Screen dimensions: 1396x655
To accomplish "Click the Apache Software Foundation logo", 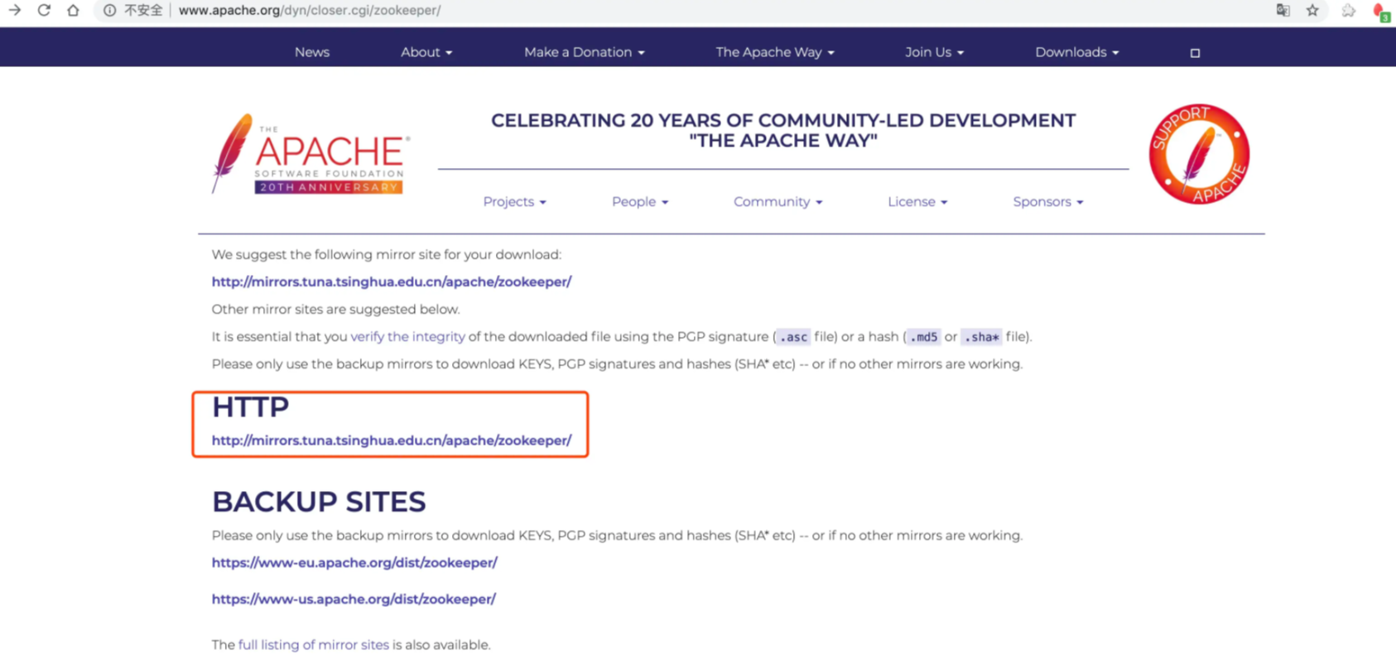I will click(310, 154).
